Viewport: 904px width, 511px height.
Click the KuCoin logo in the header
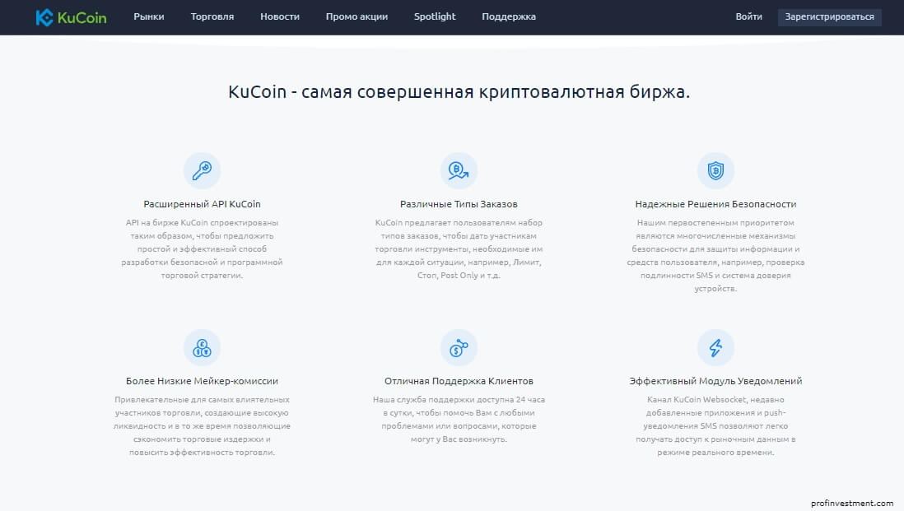click(71, 17)
